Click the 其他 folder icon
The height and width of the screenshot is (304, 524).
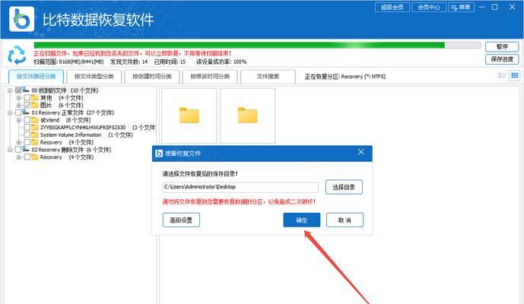tap(35, 97)
